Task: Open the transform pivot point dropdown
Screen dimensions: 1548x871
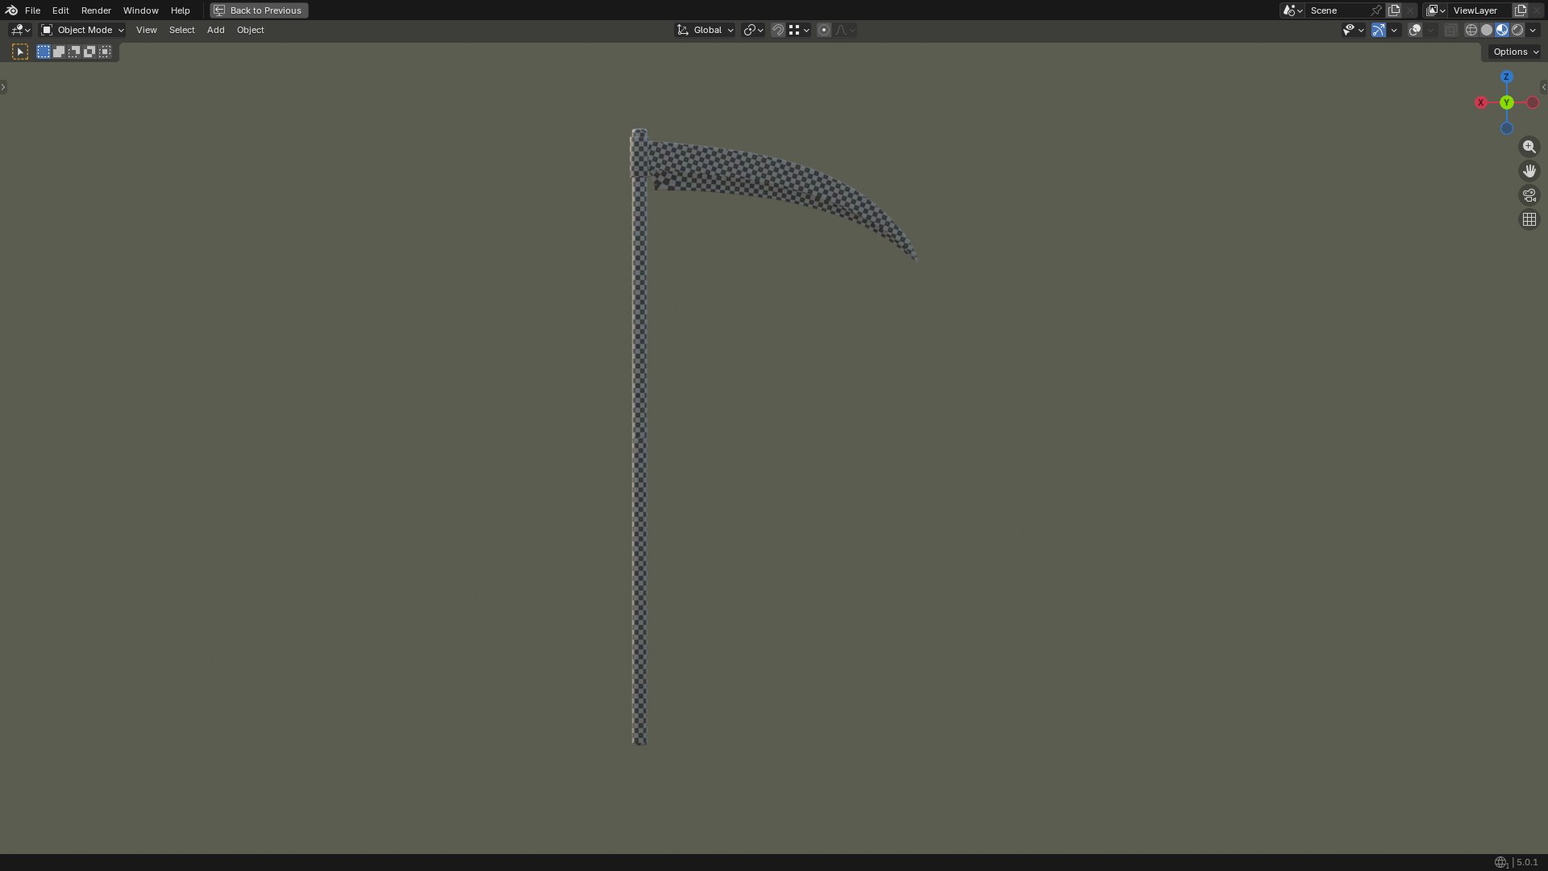Action: 753,30
